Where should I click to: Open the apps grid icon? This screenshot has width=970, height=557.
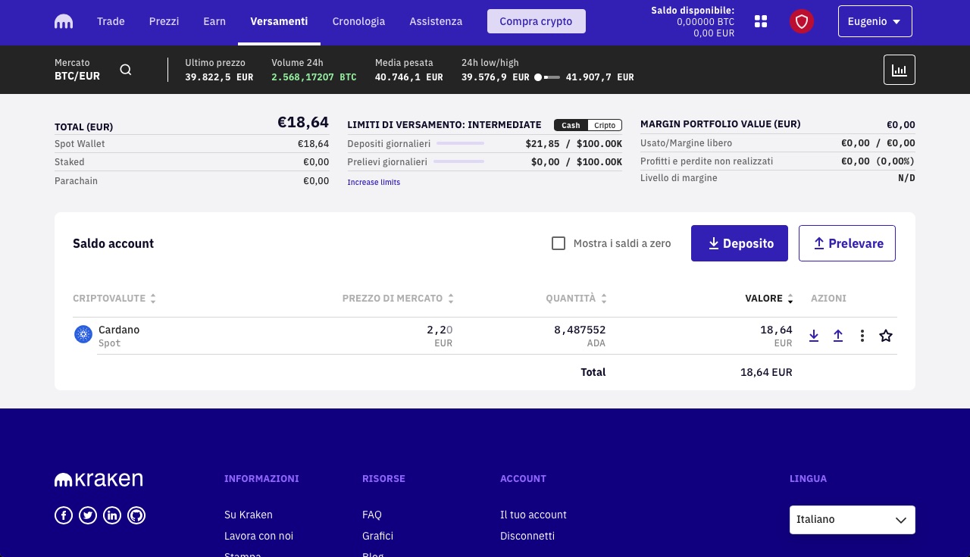coord(761,21)
